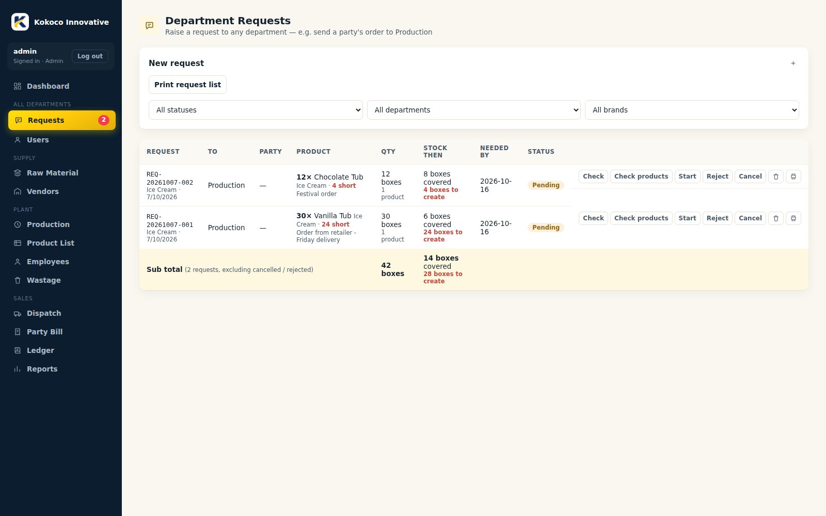Start the Vanilla Tub request

point(687,218)
